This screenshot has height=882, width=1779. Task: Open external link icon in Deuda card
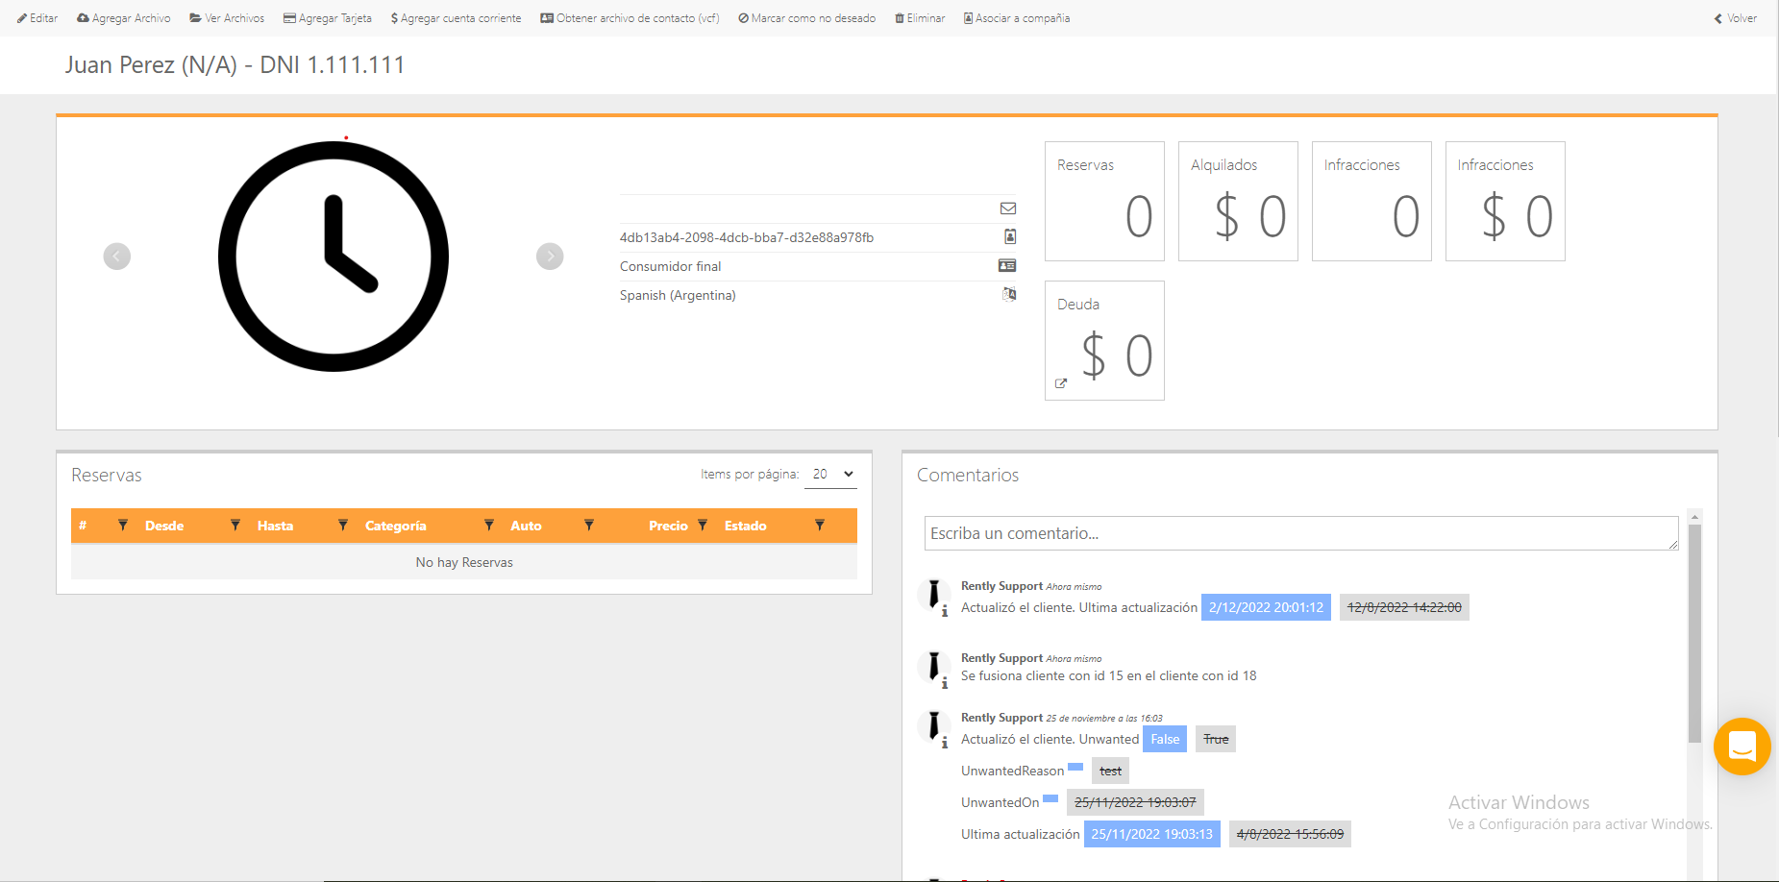[1061, 383]
